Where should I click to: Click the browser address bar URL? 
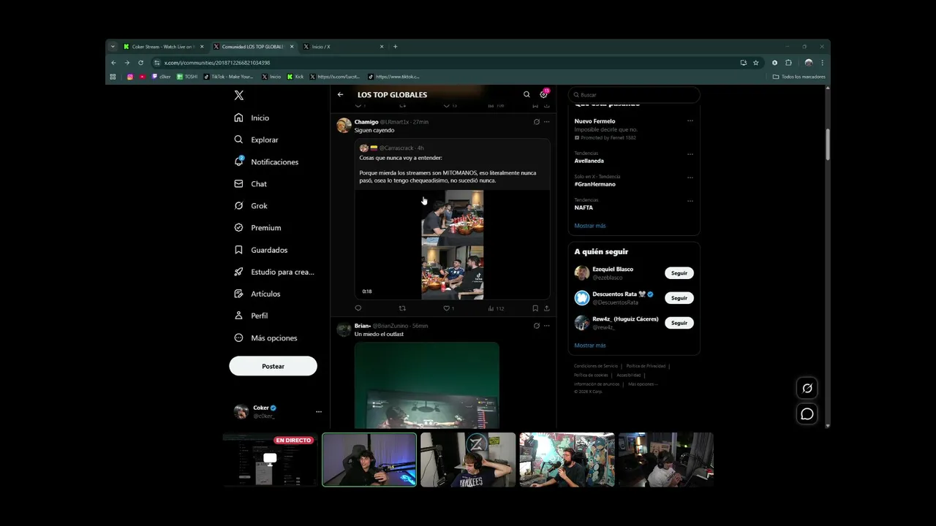(217, 63)
